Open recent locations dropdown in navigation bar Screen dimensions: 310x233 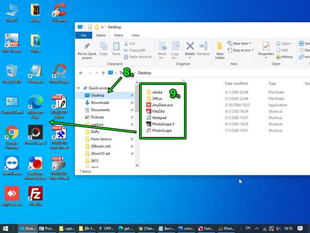97,73
